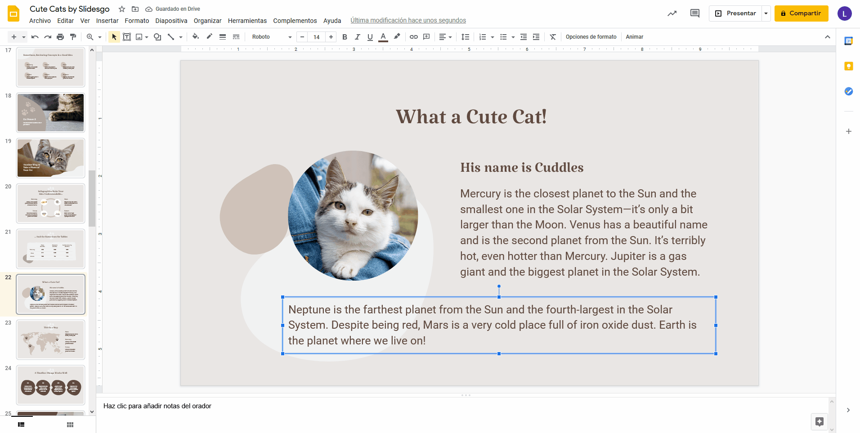Open the Complementos menu

(295, 21)
